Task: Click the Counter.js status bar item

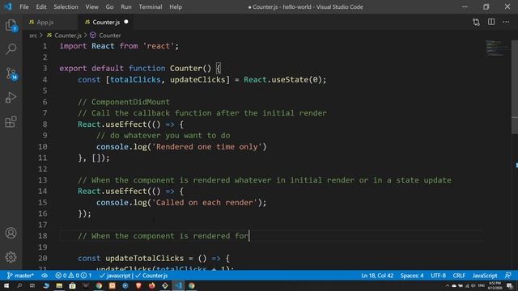Action: pos(151,276)
